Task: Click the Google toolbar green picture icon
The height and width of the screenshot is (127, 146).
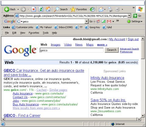Action: pos(103,22)
